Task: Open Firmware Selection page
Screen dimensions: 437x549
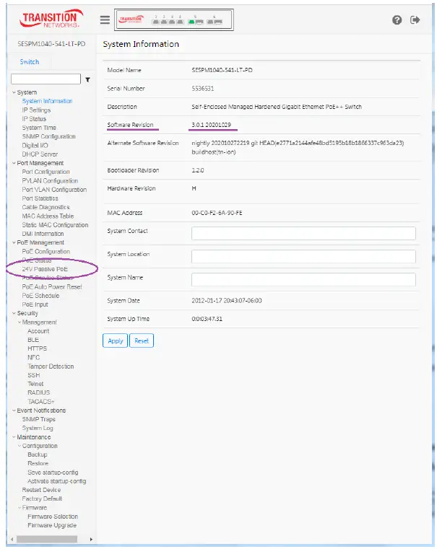Action: 53,517
